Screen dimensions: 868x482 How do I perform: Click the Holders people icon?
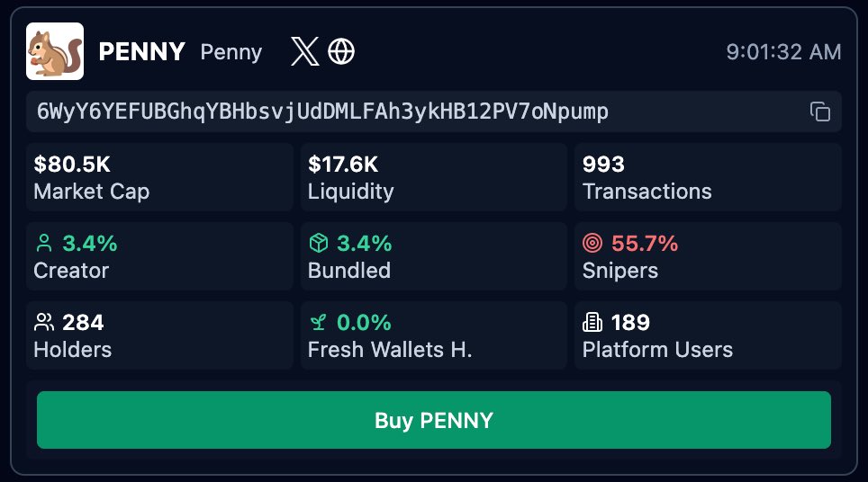point(44,323)
